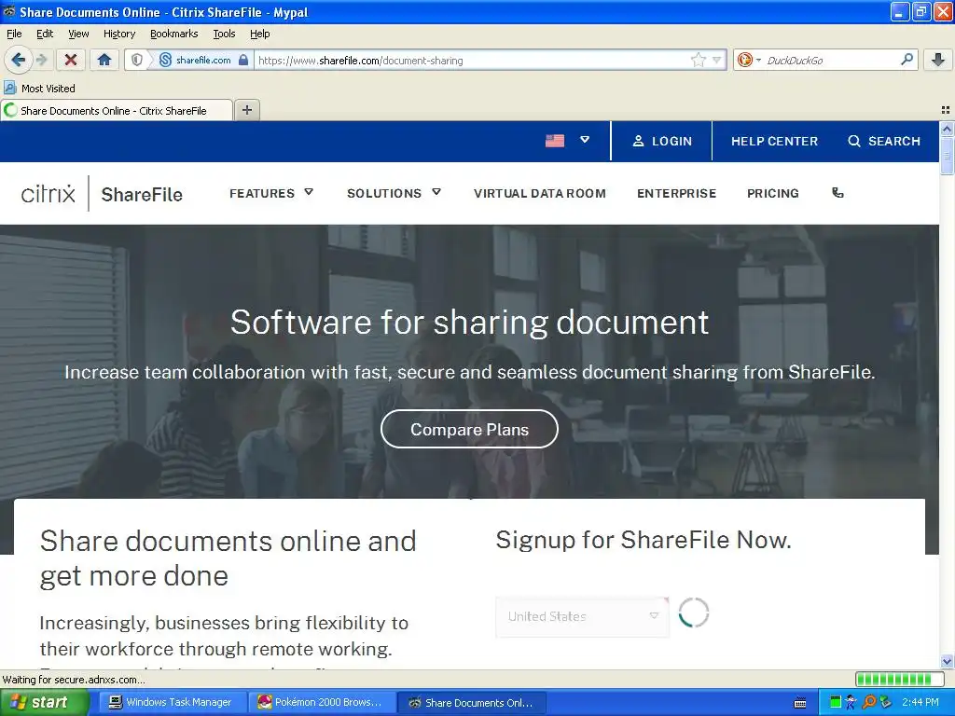Click the Share Documents Onl... taskbar item
955x716 pixels.
click(471, 703)
